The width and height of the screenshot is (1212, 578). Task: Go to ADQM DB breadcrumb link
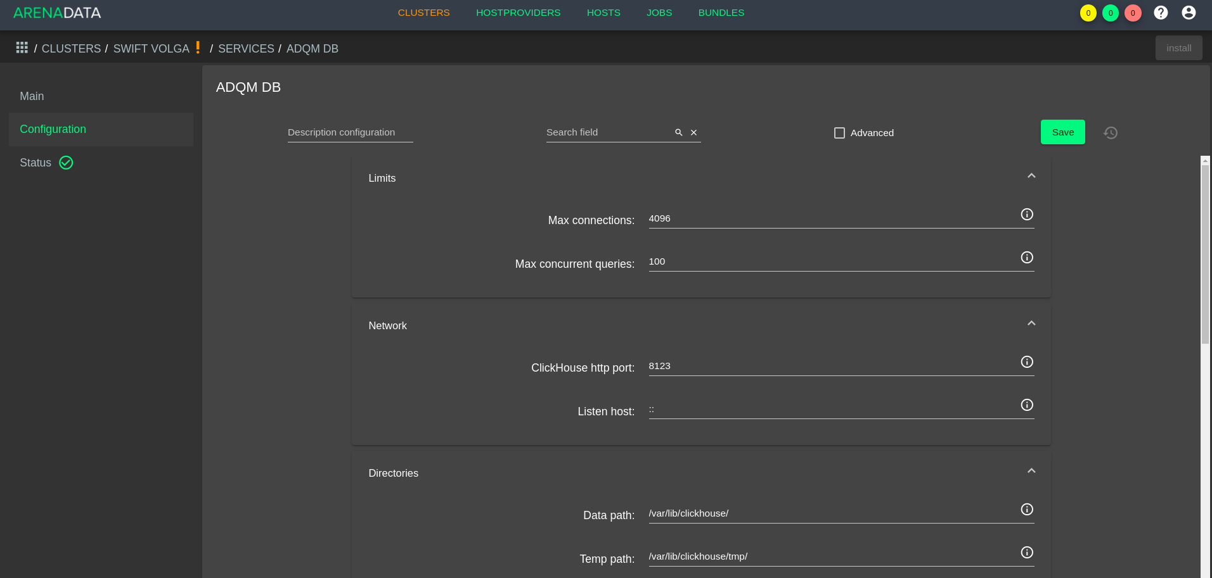pyautogui.click(x=313, y=49)
